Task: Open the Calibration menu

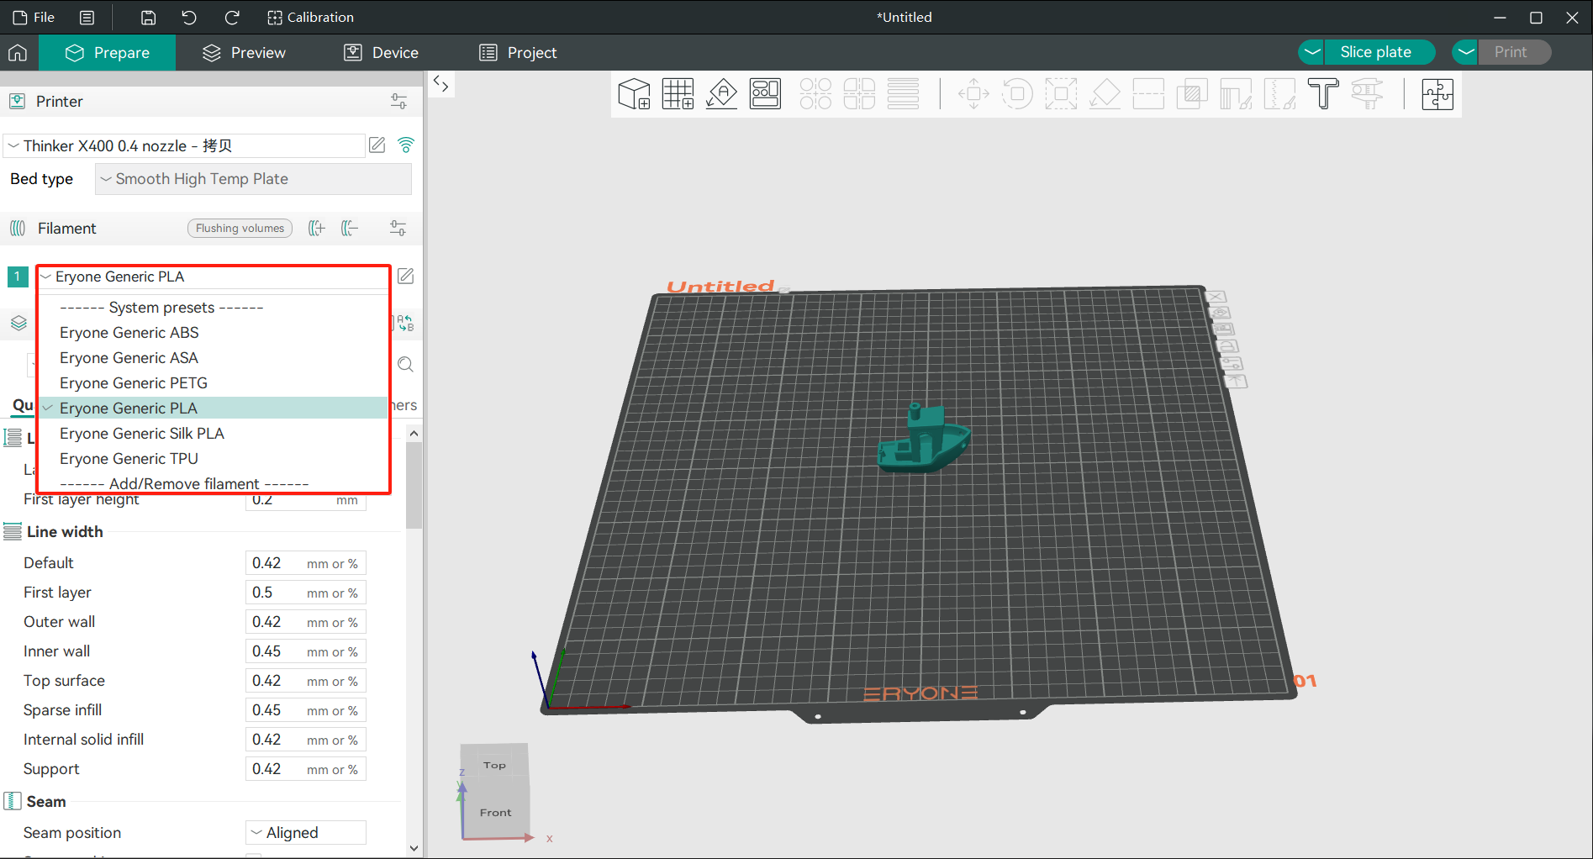Action: [x=310, y=17]
